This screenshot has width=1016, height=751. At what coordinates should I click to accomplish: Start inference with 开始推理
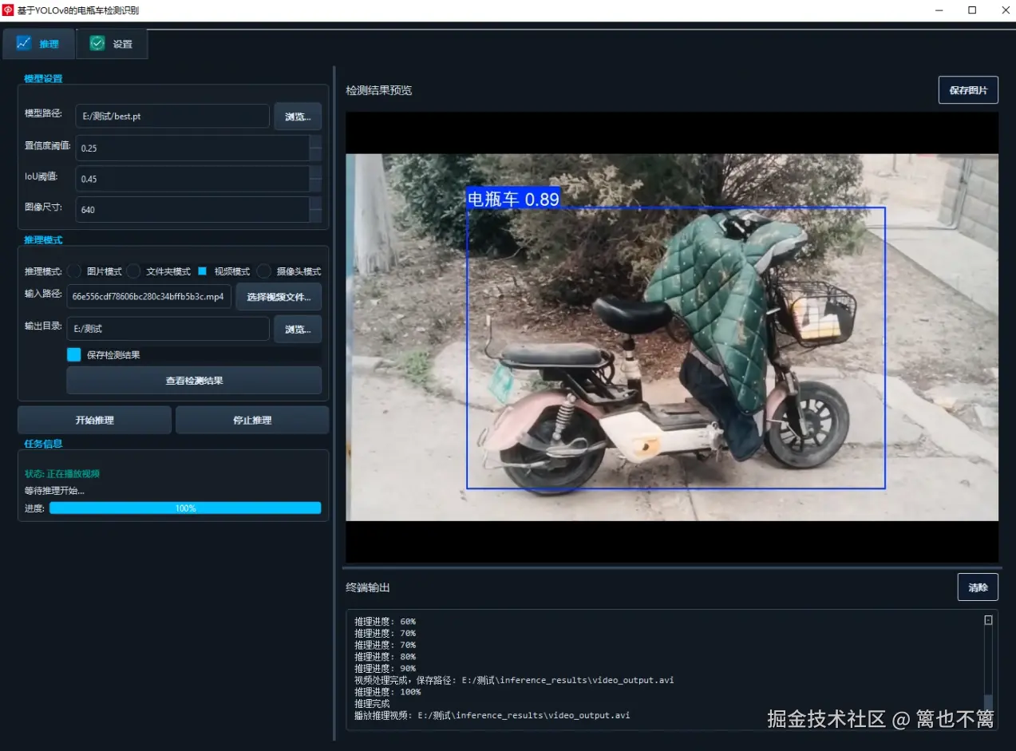click(94, 420)
